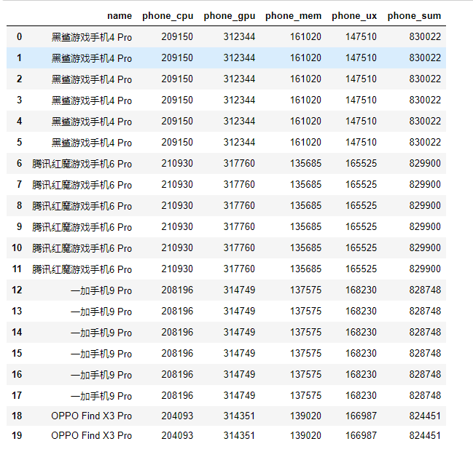Click phone_mem 137575 in row 14
The height and width of the screenshot is (452, 473).
tap(305, 332)
